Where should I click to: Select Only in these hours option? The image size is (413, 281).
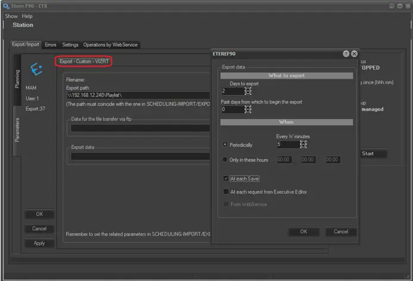[x=224, y=160]
